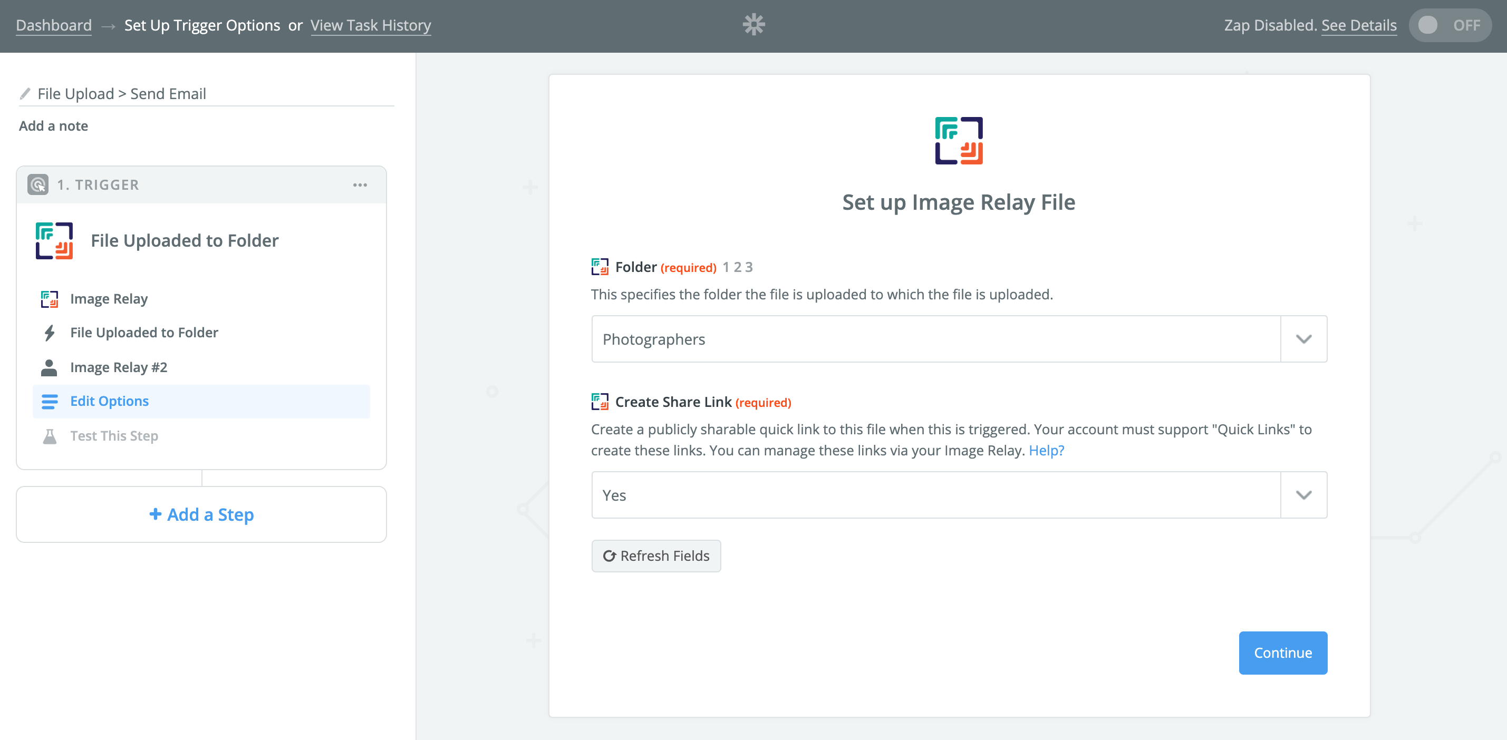
Task: Click the Image Relay logo above form title
Action: [958, 140]
